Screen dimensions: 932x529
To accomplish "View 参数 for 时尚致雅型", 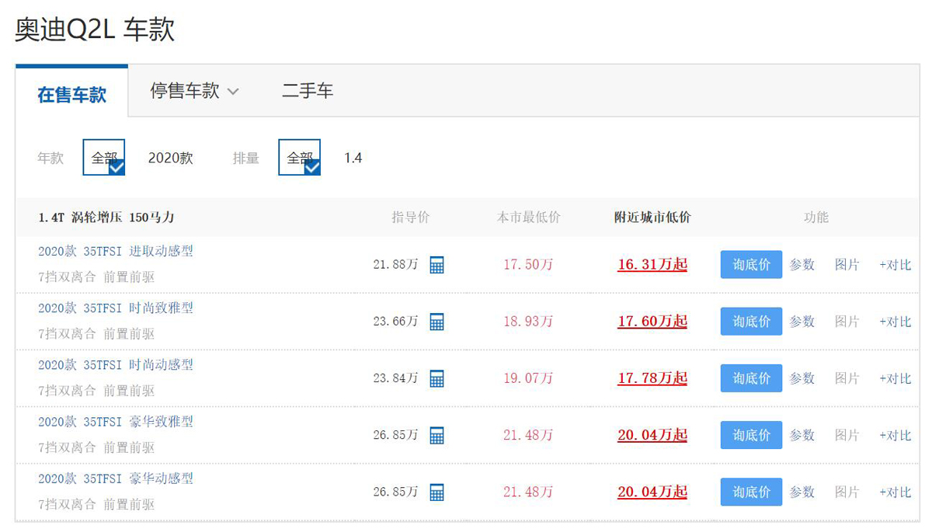I will pyautogui.click(x=802, y=322).
